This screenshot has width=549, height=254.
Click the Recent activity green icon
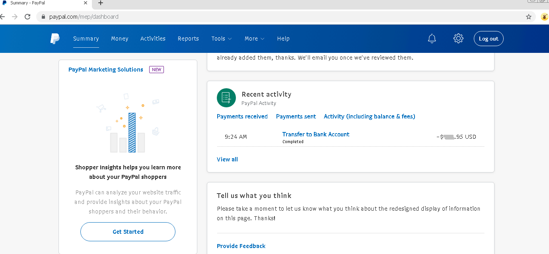point(226,98)
